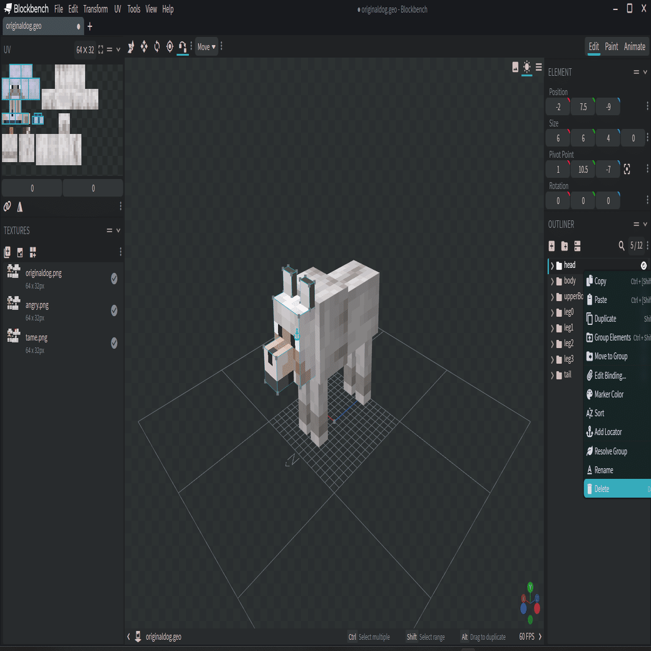Click the Pivot Point Y field showing 10.5

click(583, 169)
